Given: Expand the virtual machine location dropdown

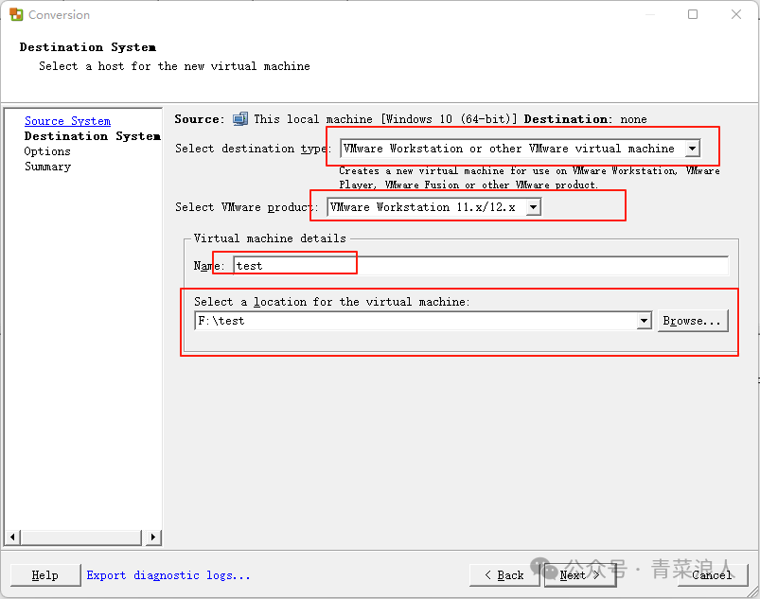Looking at the screenshot, I should point(644,321).
